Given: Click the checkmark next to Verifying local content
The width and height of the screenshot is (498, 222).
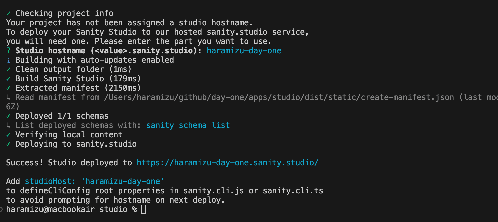Looking at the screenshot, I should click(8, 135).
